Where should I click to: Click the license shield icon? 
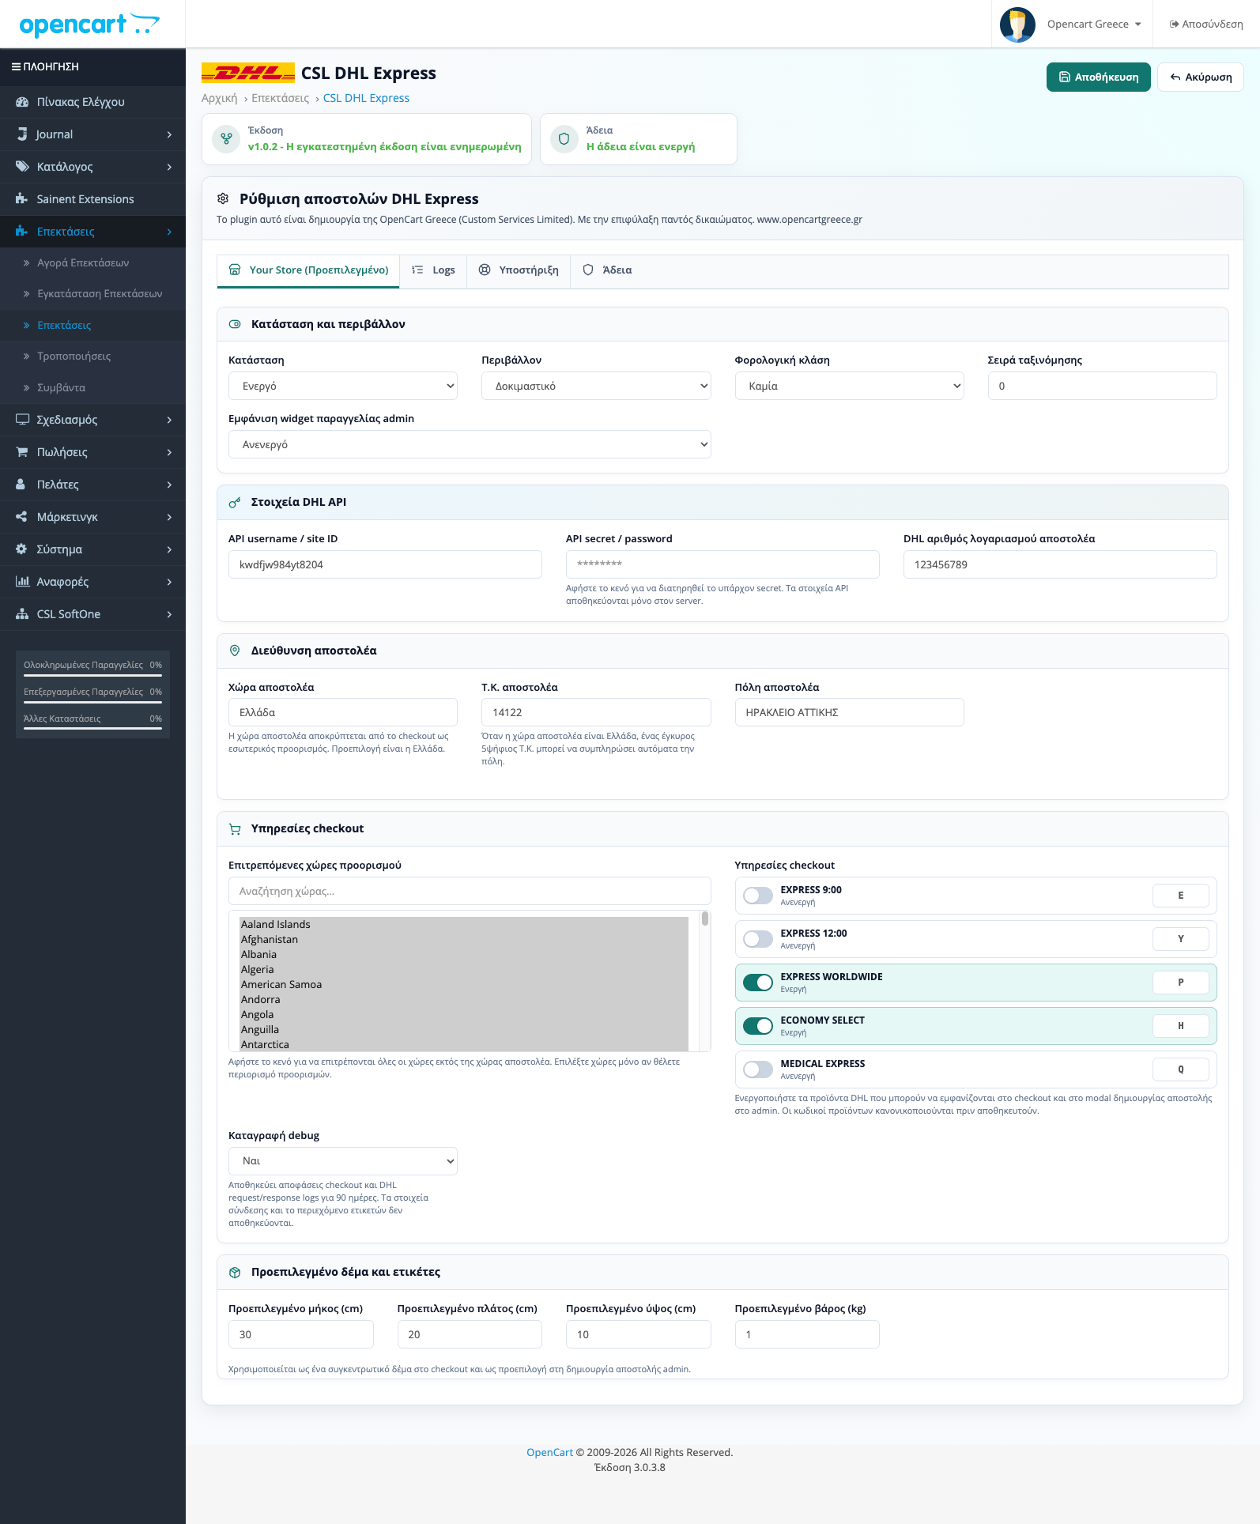coord(564,139)
